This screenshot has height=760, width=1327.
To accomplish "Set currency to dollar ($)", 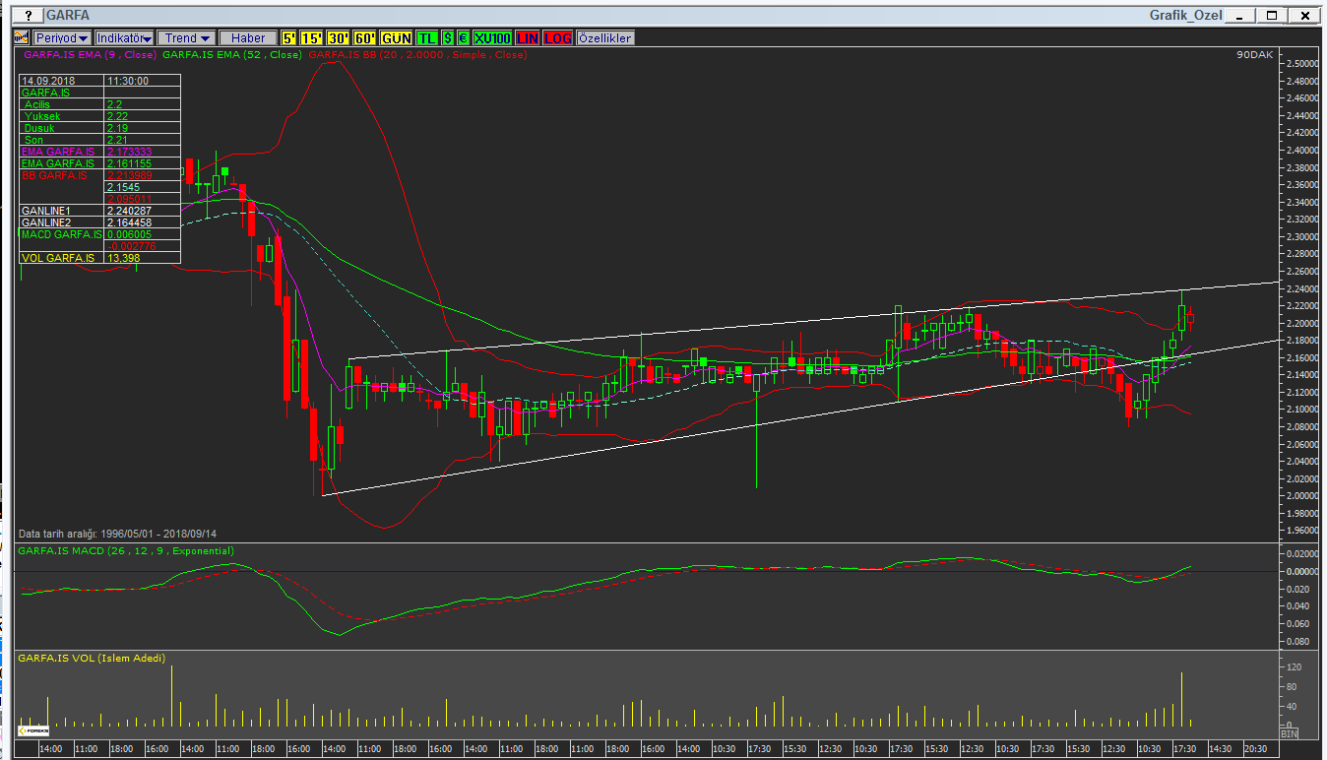I will pos(448,37).
